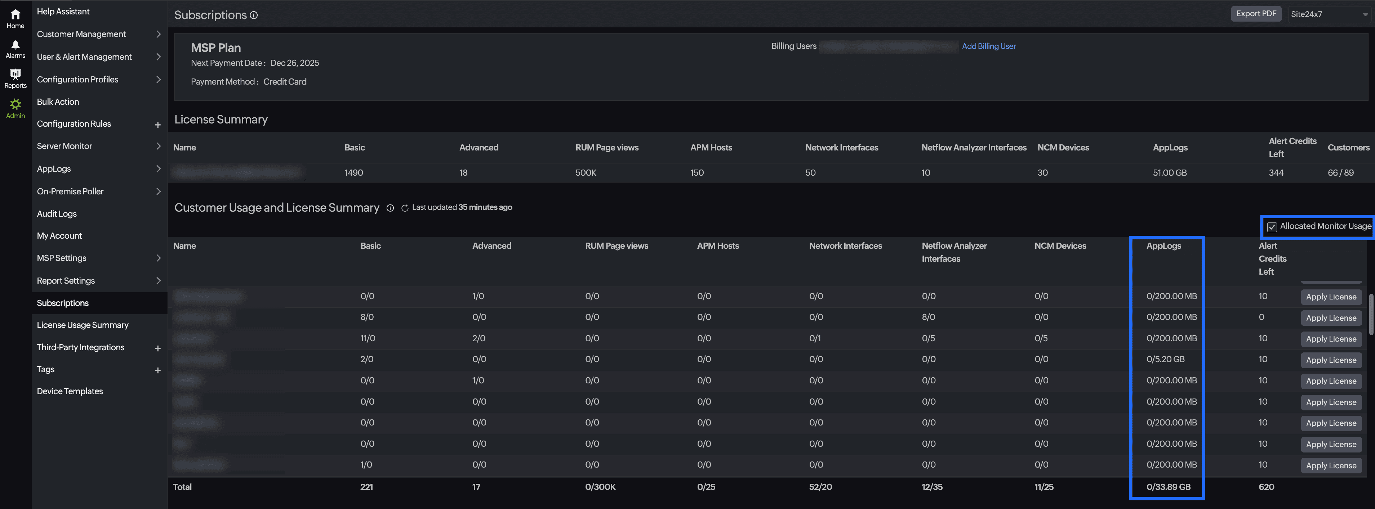The width and height of the screenshot is (1375, 509).
Task: Open License Usage Summary menu item
Action: click(x=83, y=325)
